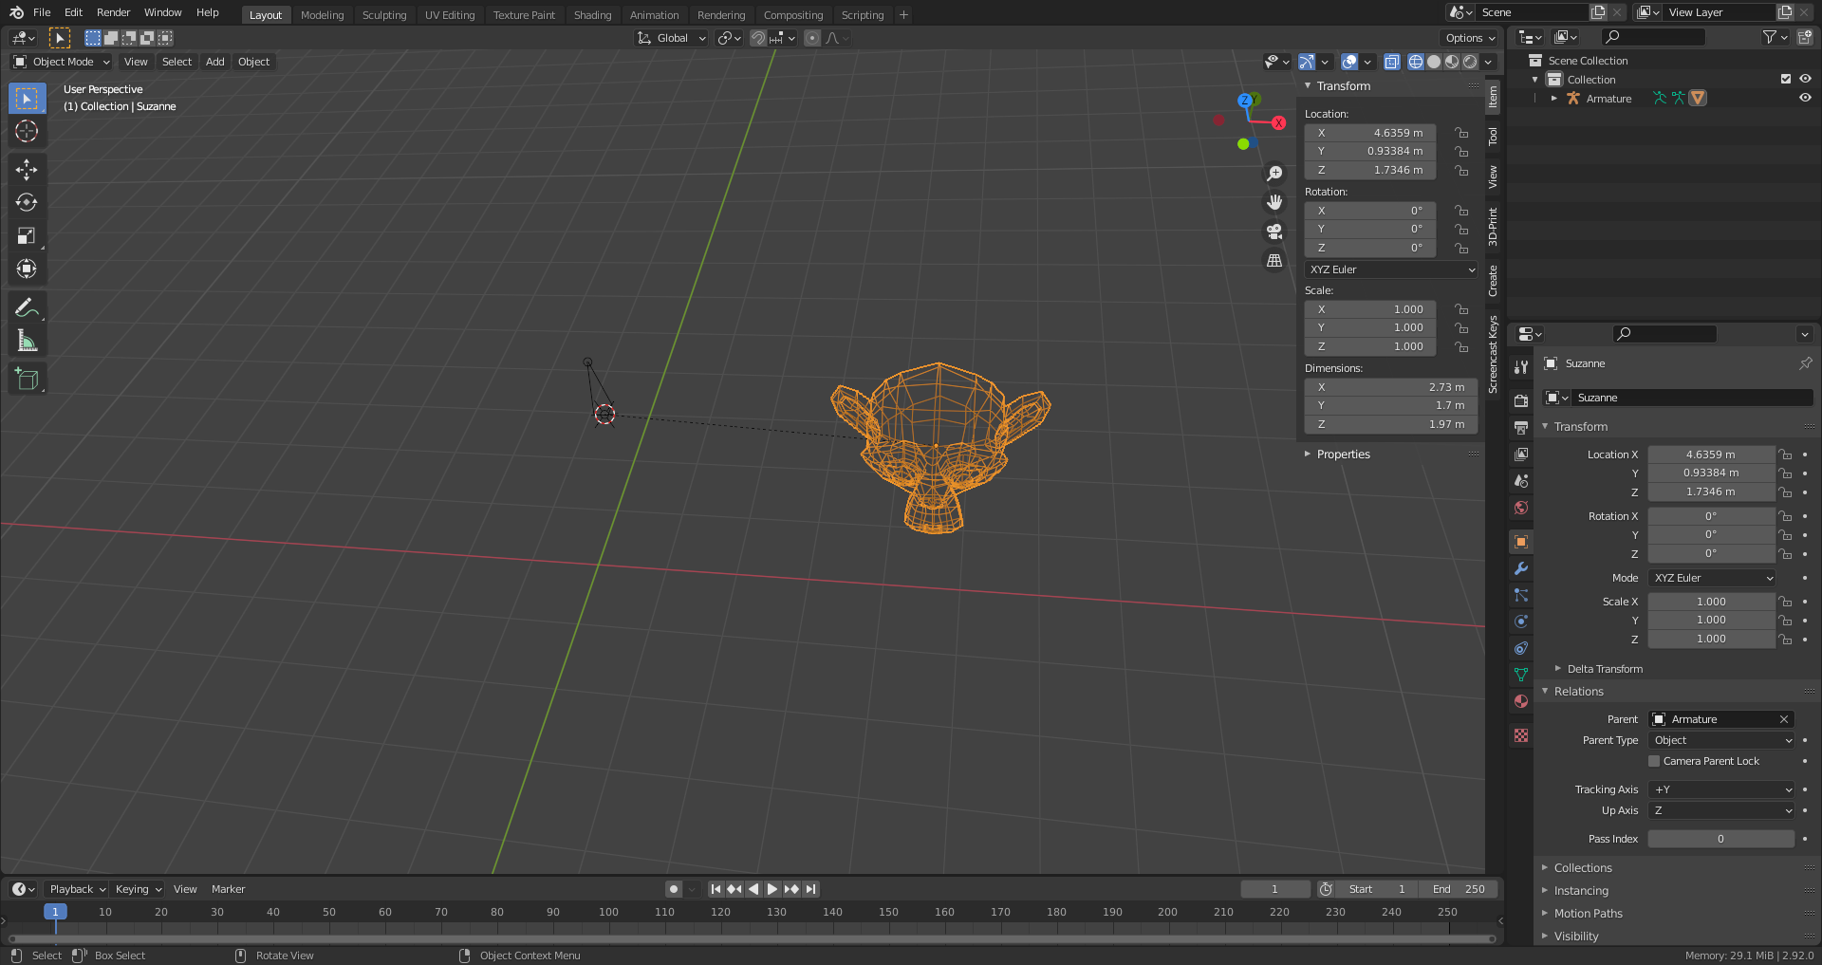Select the Transform tool
The width and height of the screenshot is (1822, 965).
coord(27,269)
